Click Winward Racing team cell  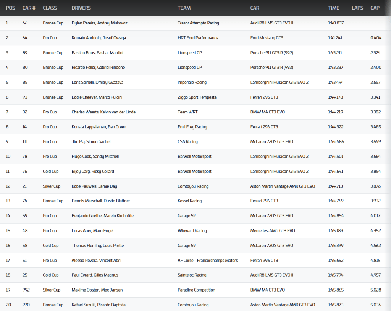click(x=192, y=231)
